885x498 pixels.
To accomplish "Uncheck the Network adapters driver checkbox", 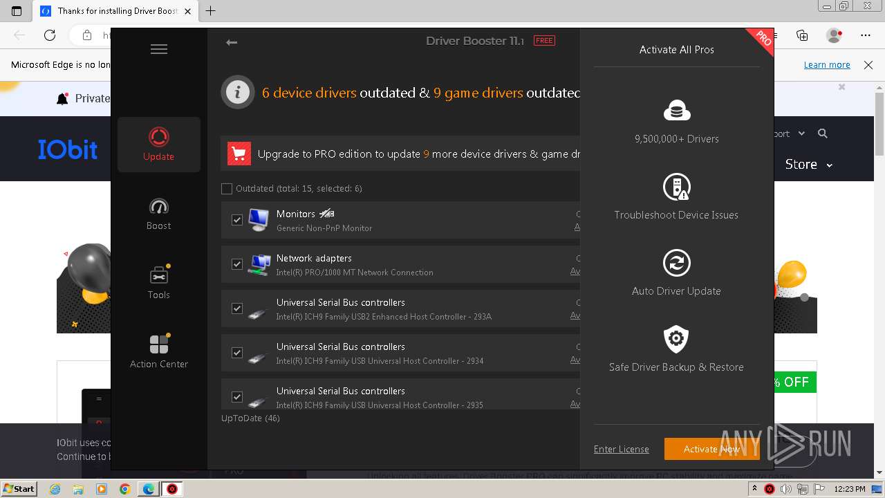I will pyautogui.click(x=237, y=264).
